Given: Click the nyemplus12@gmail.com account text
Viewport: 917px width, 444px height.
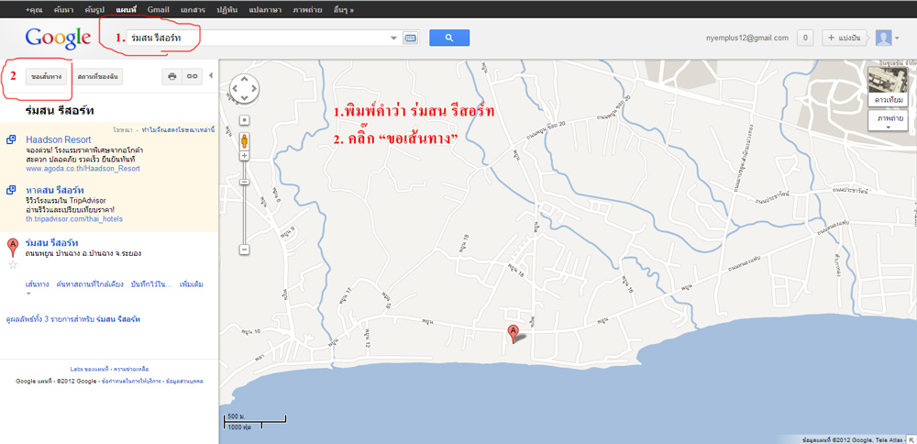Looking at the screenshot, I should coord(747,38).
